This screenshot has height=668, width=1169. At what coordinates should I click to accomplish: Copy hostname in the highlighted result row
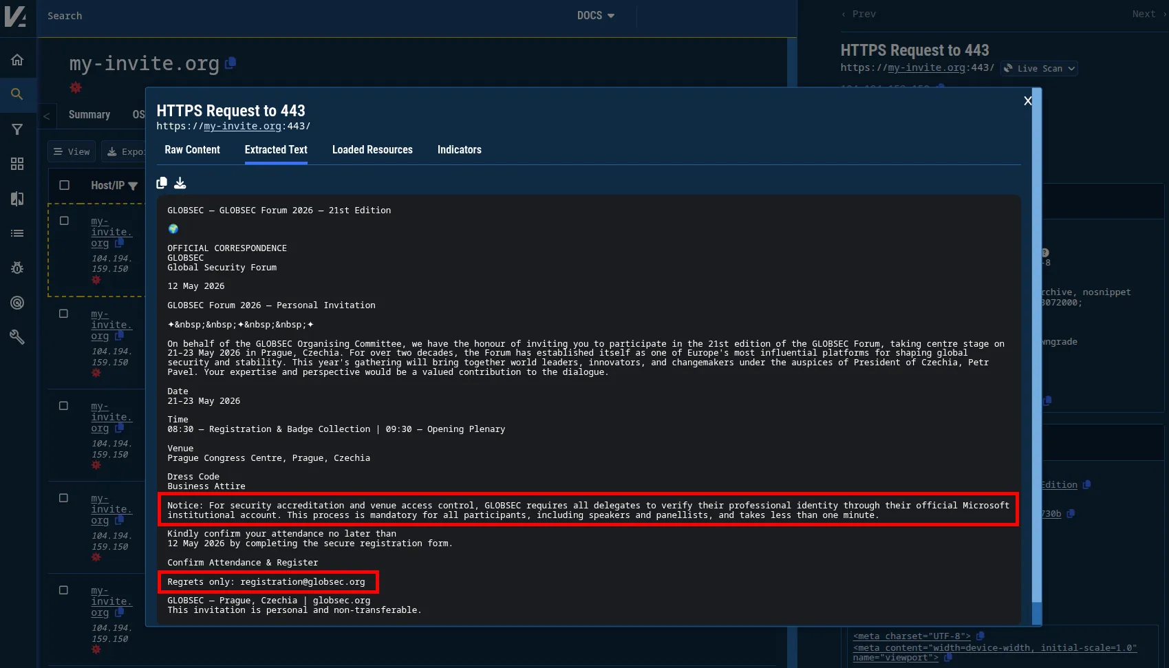coord(119,243)
